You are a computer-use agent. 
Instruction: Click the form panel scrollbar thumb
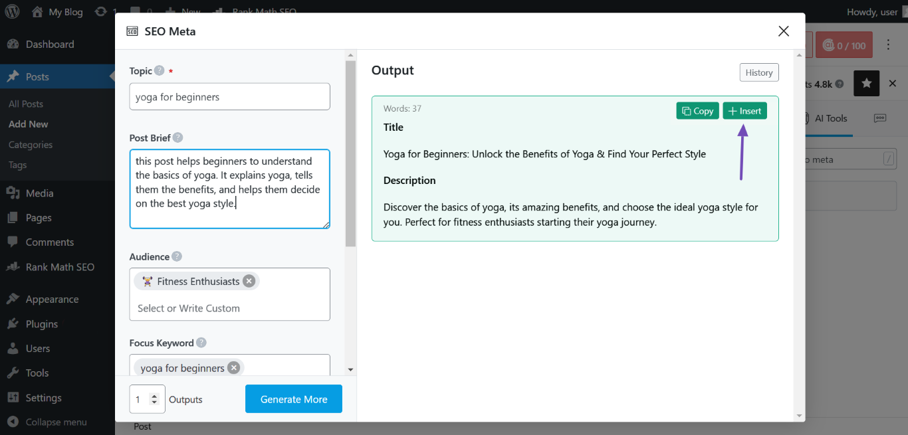350,154
